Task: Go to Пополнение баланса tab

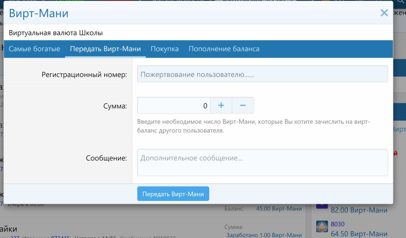Action: pos(224,49)
